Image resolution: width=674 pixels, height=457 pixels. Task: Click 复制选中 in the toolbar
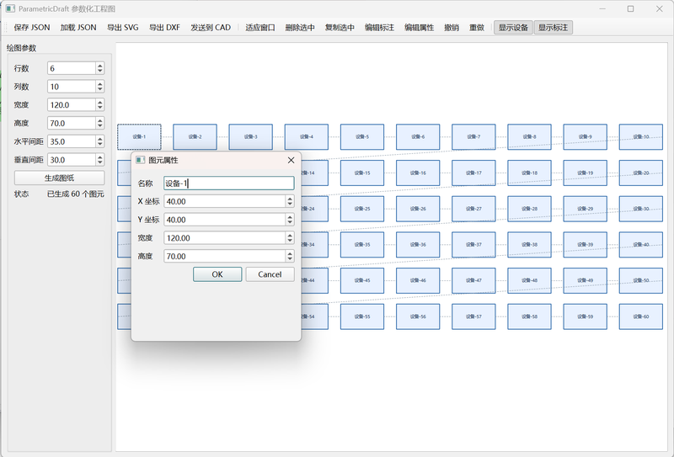click(x=340, y=28)
